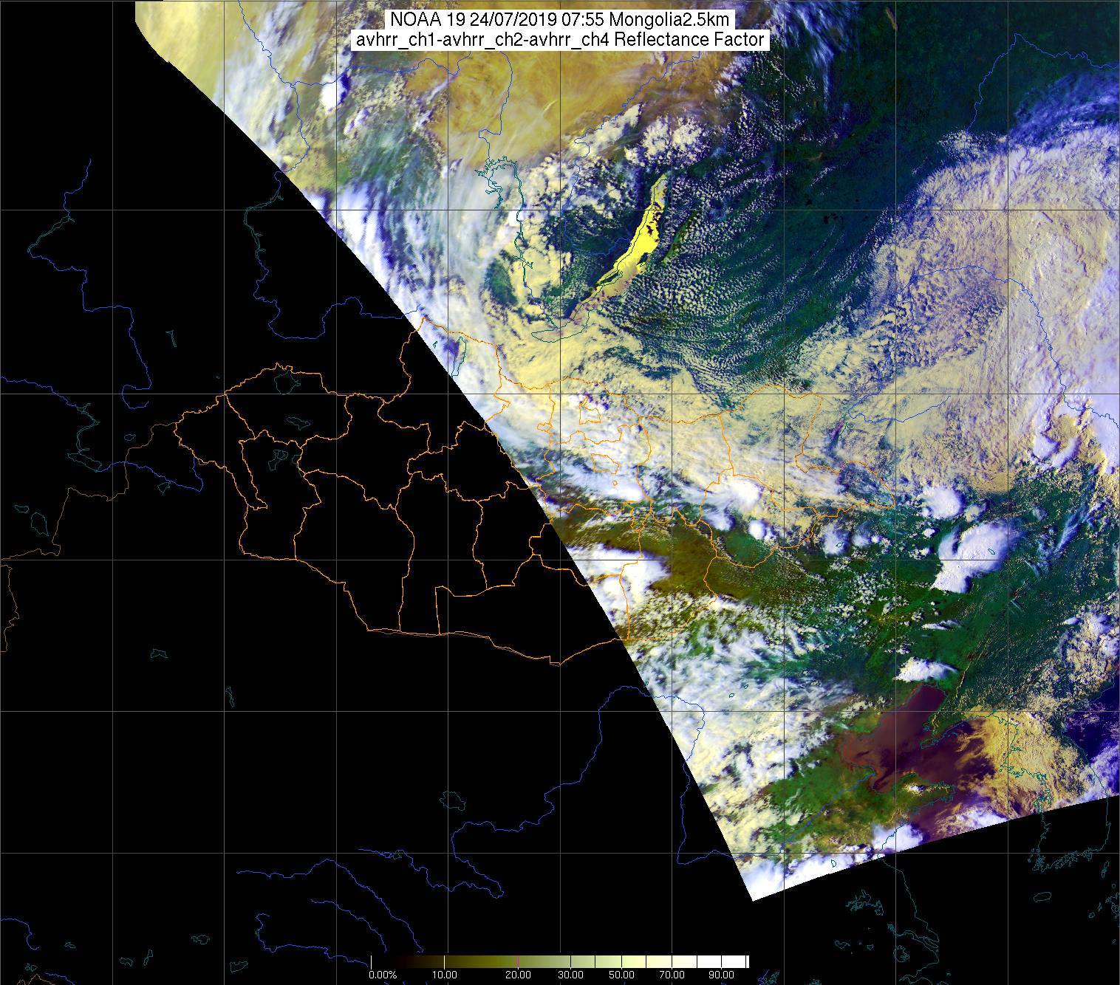Click the '0.00%' colorbar label
1120x985 pixels.
(x=383, y=975)
